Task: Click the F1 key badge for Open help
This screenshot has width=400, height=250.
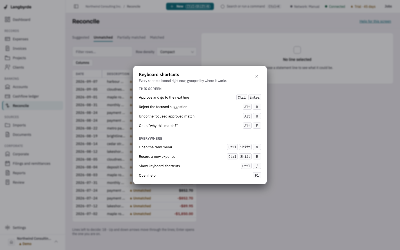Action: pos(257,175)
